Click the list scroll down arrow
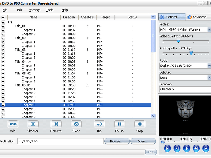The width and height of the screenshot is (211, 158). 153,116
